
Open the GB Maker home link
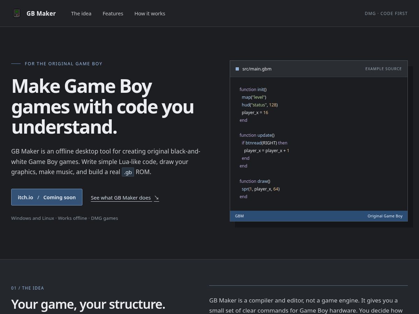(34, 13)
